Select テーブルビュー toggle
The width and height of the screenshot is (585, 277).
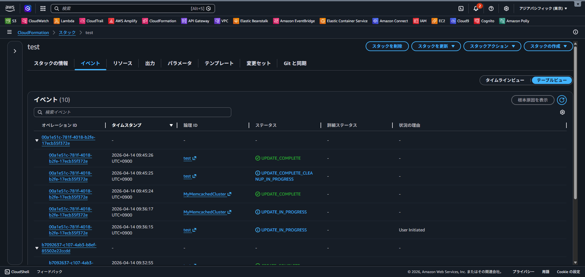[552, 80]
